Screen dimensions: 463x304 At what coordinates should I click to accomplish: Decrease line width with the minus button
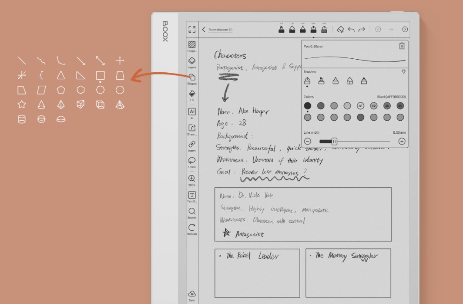(x=307, y=141)
